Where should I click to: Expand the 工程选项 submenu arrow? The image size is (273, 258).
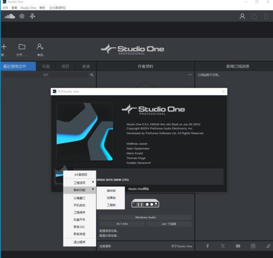tap(93, 182)
